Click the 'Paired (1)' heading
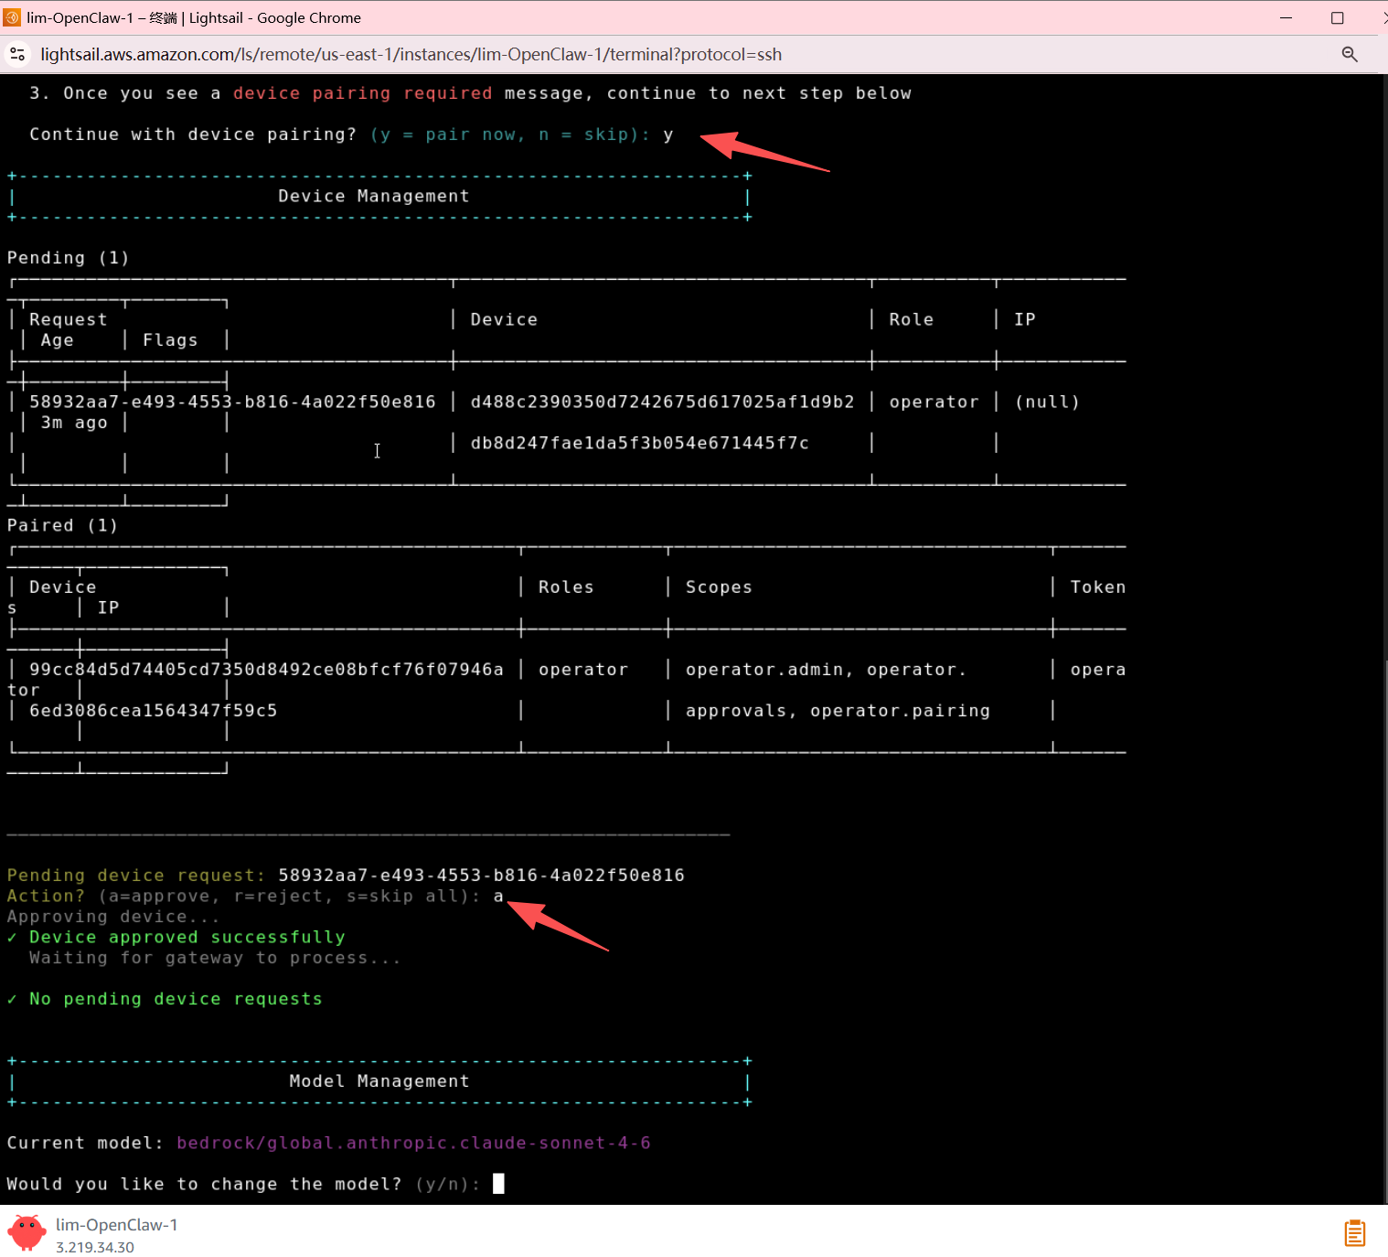 [x=62, y=525]
